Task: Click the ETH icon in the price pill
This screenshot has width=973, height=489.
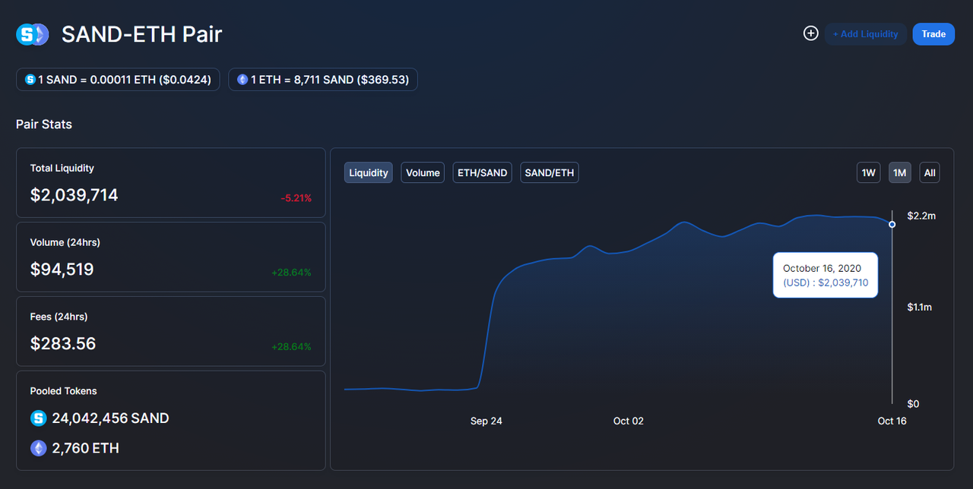Action: (242, 79)
